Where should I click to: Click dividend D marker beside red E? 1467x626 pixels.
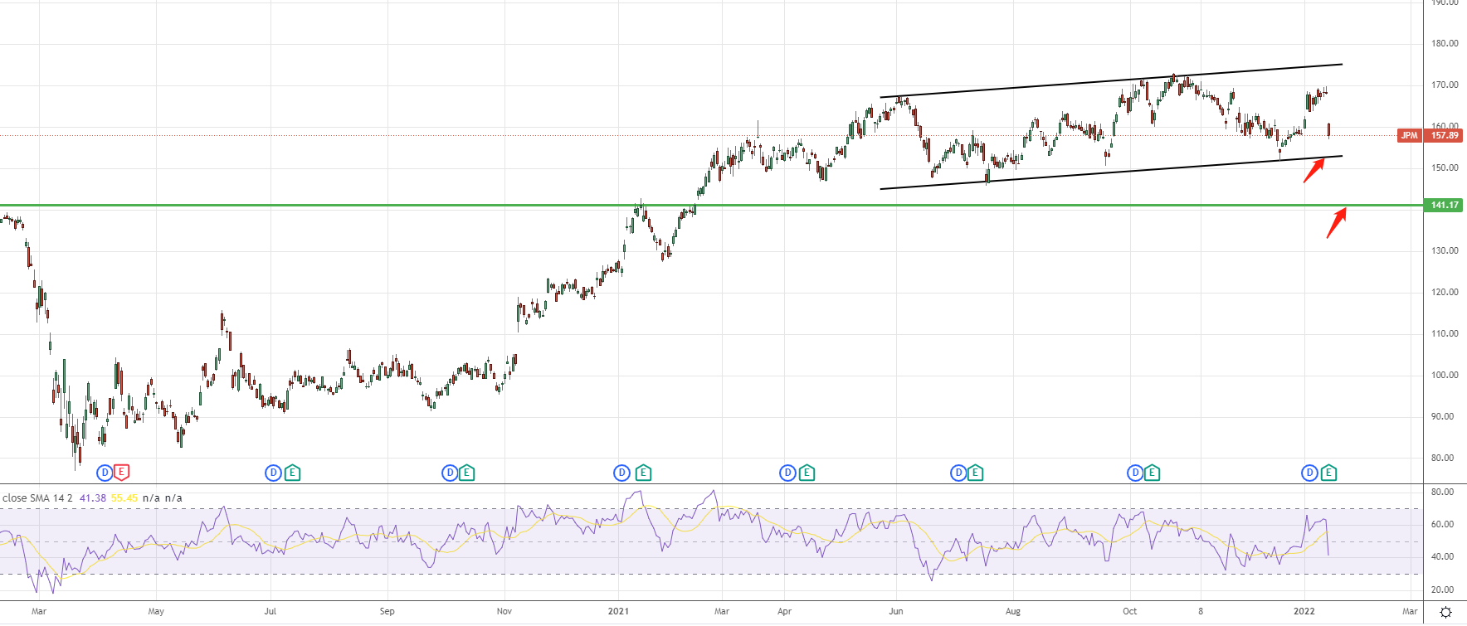[x=105, y=473]
